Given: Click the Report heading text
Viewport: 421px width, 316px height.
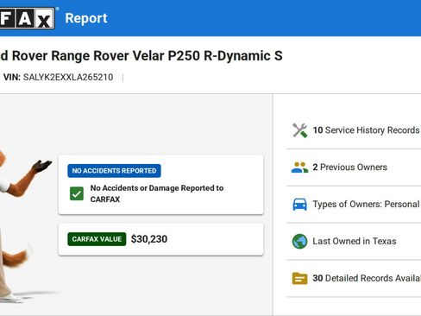Looking at the screenshot, I should (x=86, y=18).
